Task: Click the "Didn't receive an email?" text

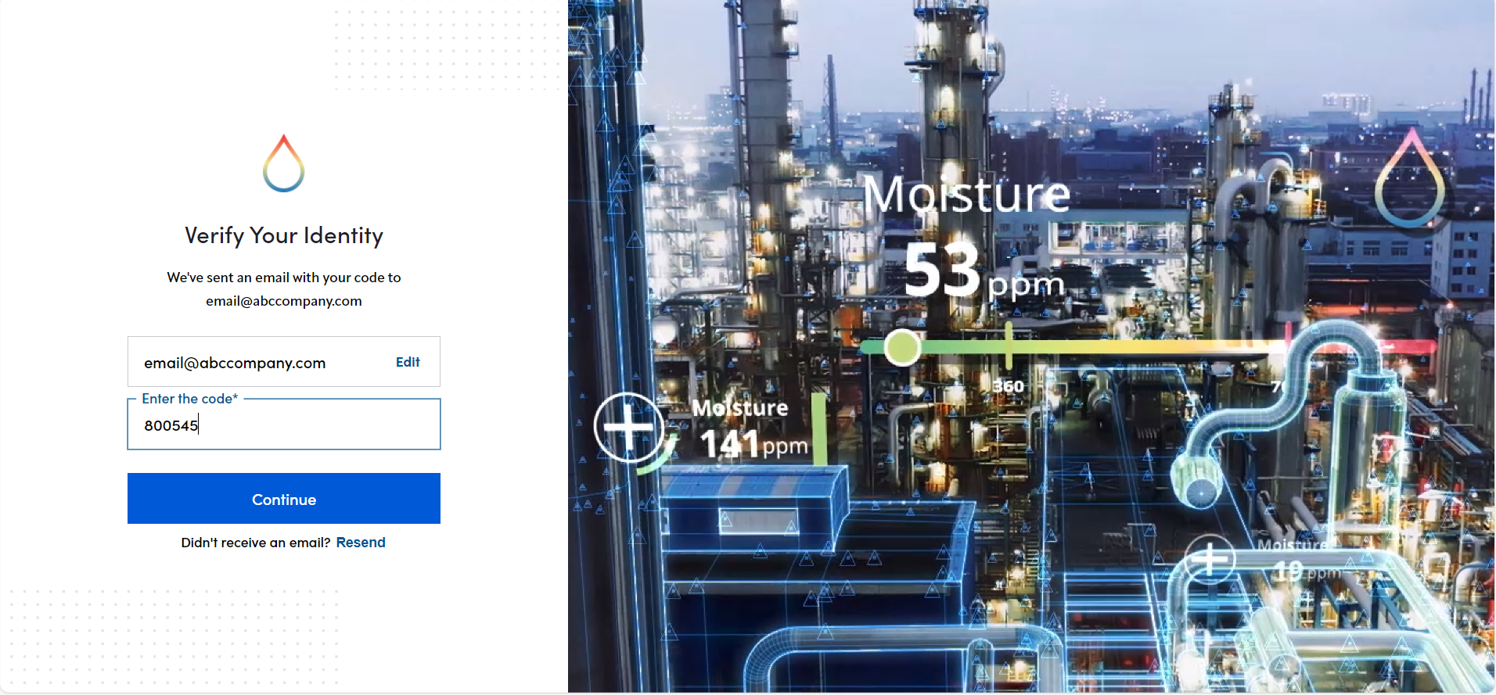Action: 256,543
